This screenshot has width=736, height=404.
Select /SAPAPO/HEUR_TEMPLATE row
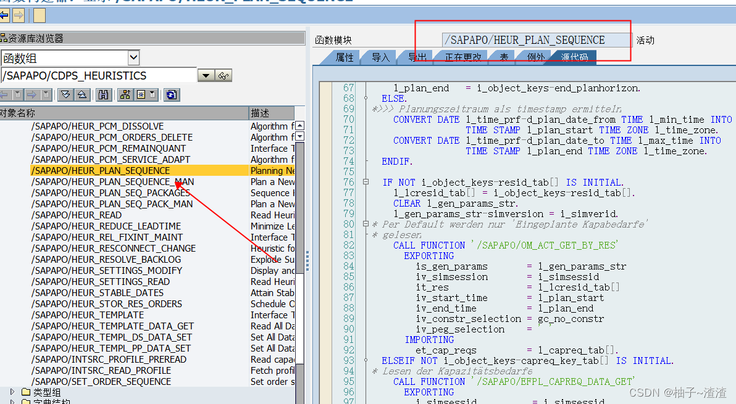88,315
